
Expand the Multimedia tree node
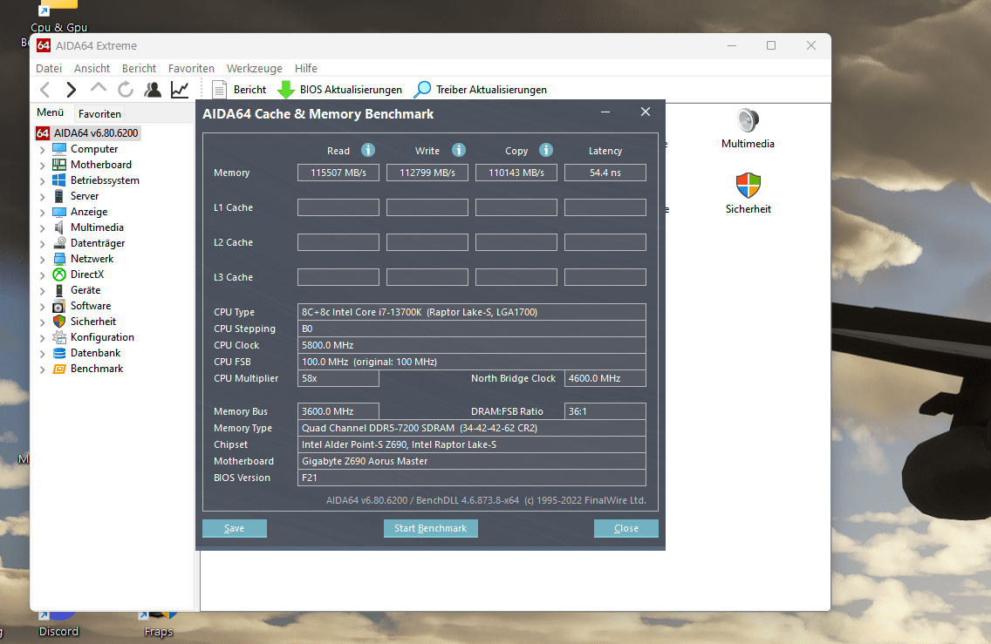[43, 228]
